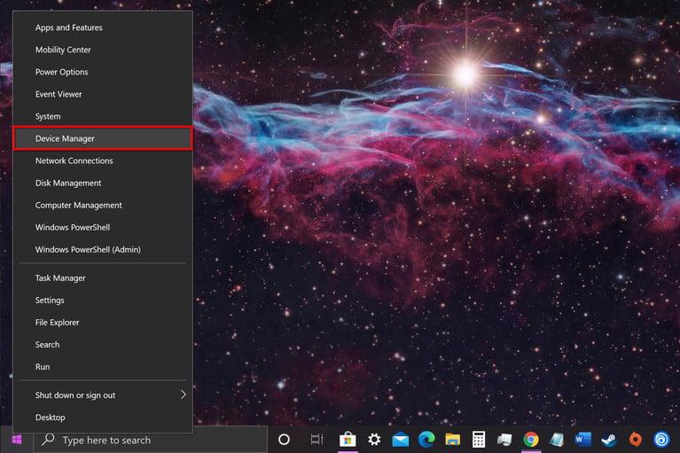
Task: Open Steam from the taskbar
Action: point(609,440)
